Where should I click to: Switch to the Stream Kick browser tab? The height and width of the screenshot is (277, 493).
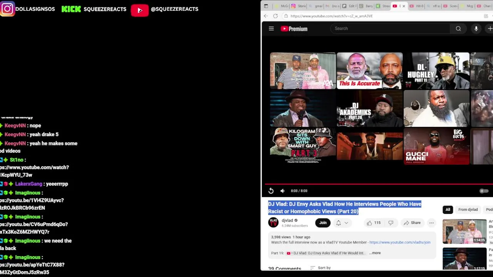tap(383, 6)
